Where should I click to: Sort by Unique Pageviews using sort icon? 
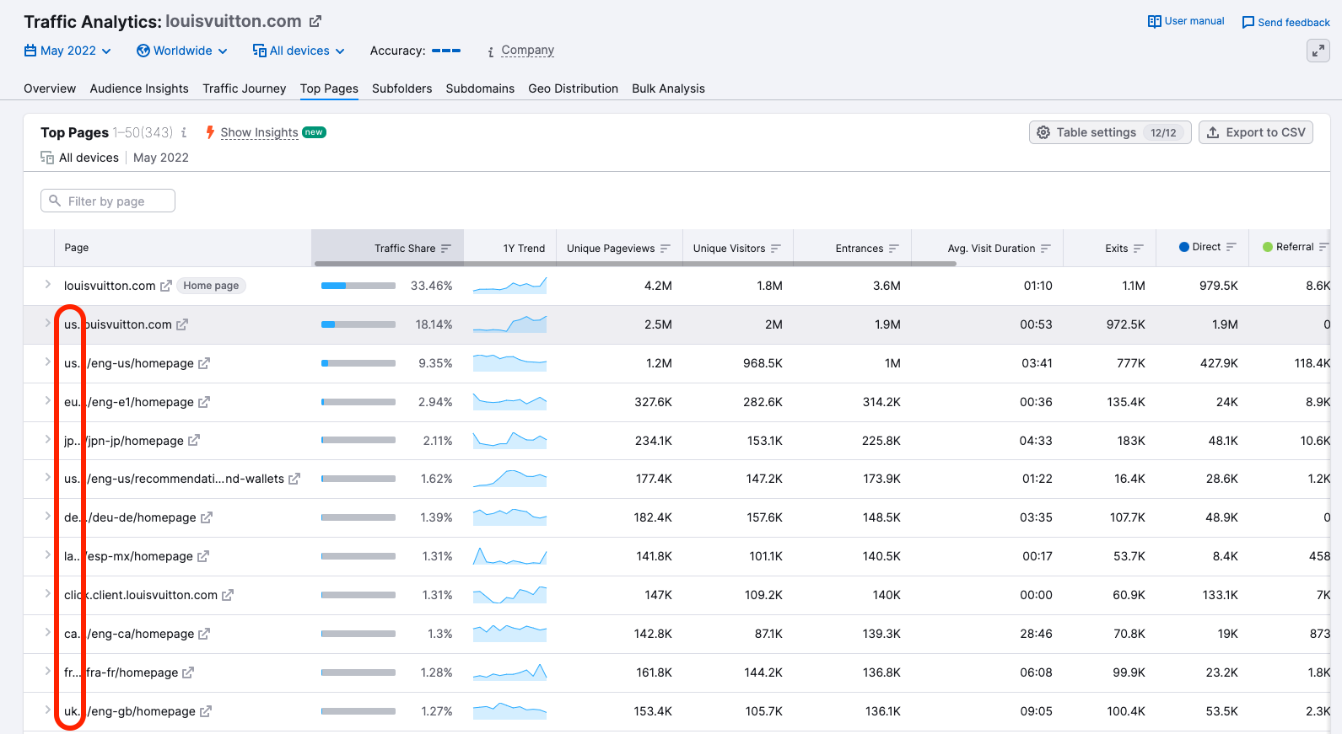click(666, 249)
